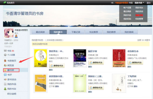Switch to the 最近阅读 tab
The width and height of the screenshot is (153, 99).
[x=40, y=32]
